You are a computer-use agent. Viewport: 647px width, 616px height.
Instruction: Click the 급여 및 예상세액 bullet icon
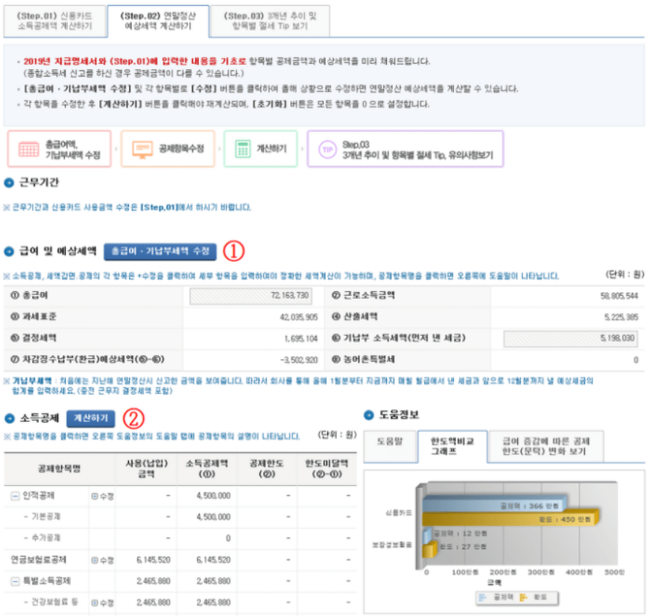click(9, 252)
